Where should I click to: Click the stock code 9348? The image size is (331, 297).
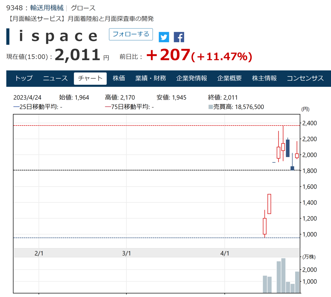click(15, 8)
